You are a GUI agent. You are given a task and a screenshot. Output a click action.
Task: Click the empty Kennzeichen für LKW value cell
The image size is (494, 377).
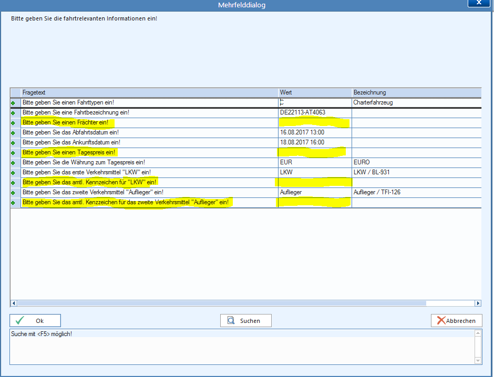[315, 183]
